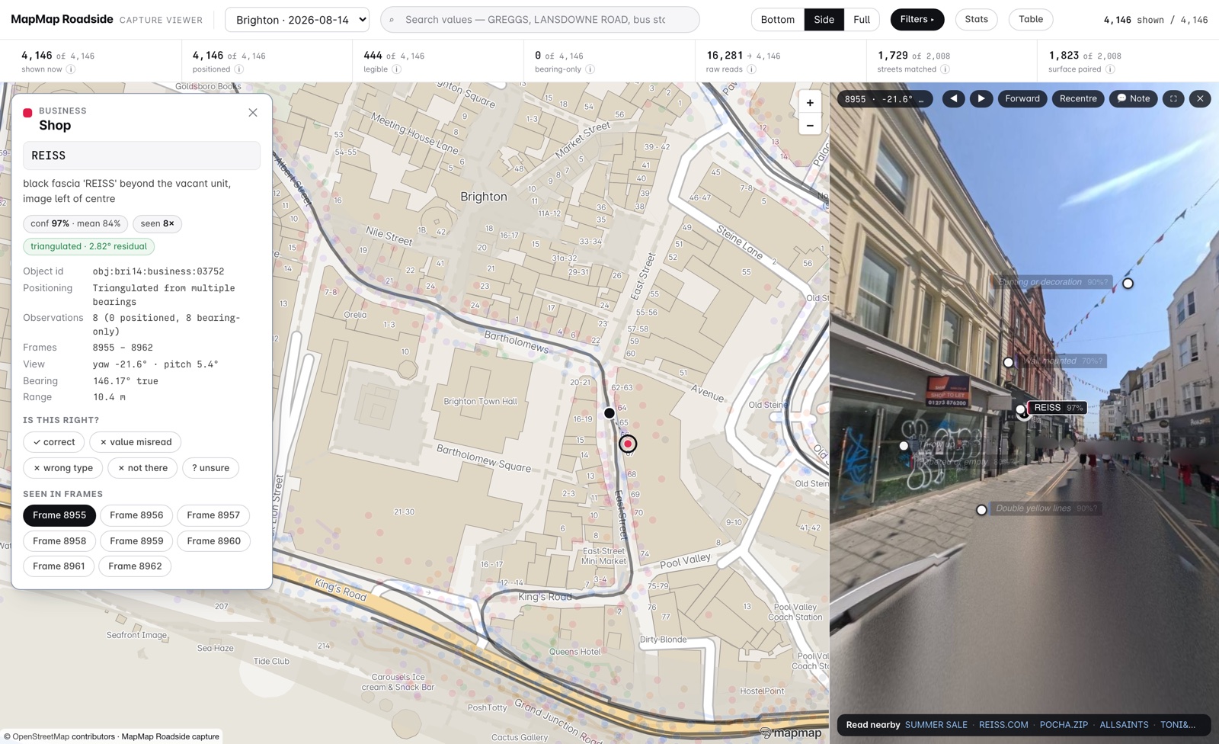This screenshot has width=1219, height=744.
Task: Click info icon next to 'shown now'
Action: coord(71,69)
